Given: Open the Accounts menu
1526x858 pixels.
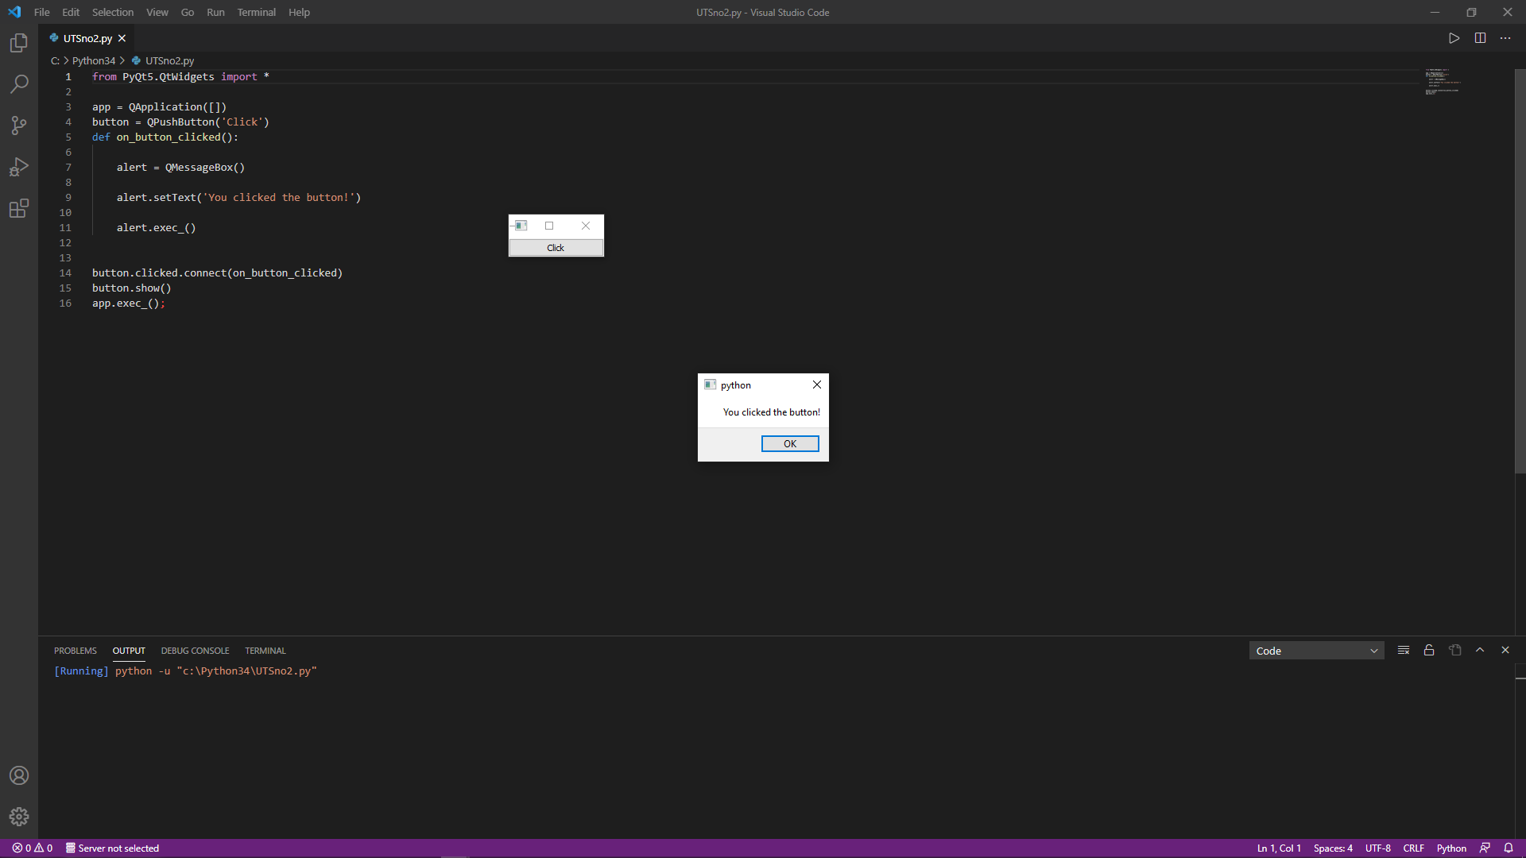Looking at the screenshot, I should 19,775.
